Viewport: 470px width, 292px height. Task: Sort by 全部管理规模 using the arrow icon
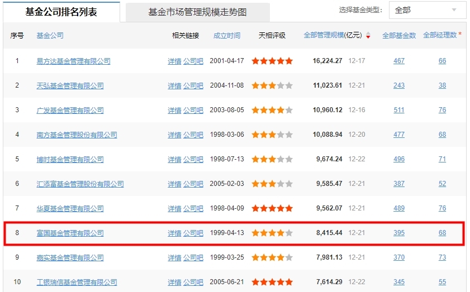368,35
